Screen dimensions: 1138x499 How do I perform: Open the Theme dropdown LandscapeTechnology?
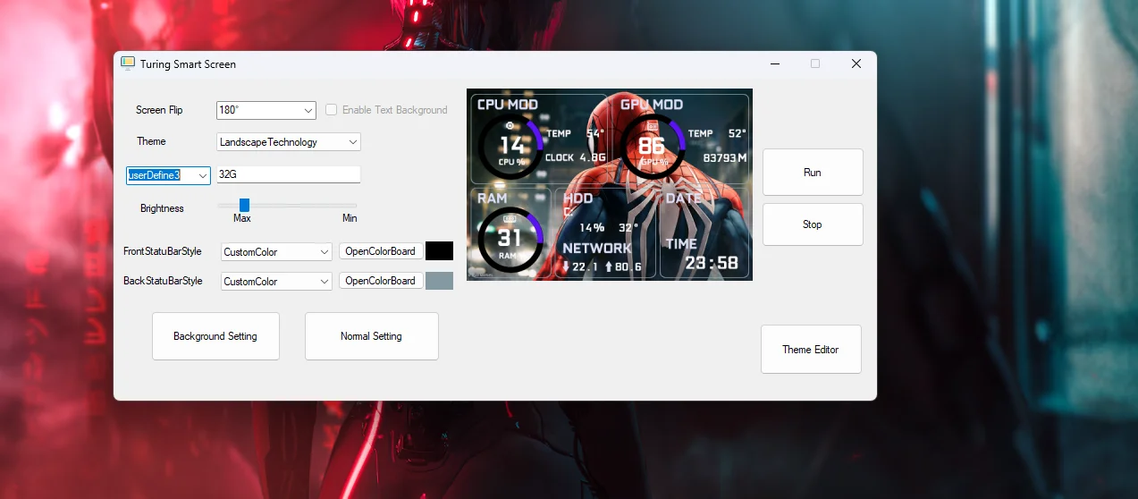(289, 142)
